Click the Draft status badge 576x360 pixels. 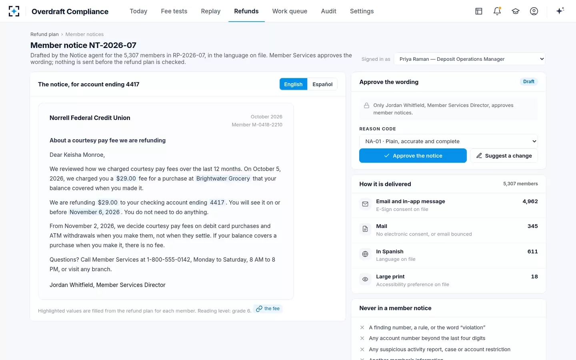click(528, 82)
